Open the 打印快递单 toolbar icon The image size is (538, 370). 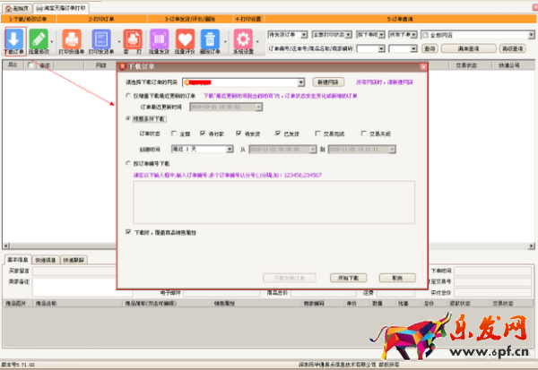[72, 39]
